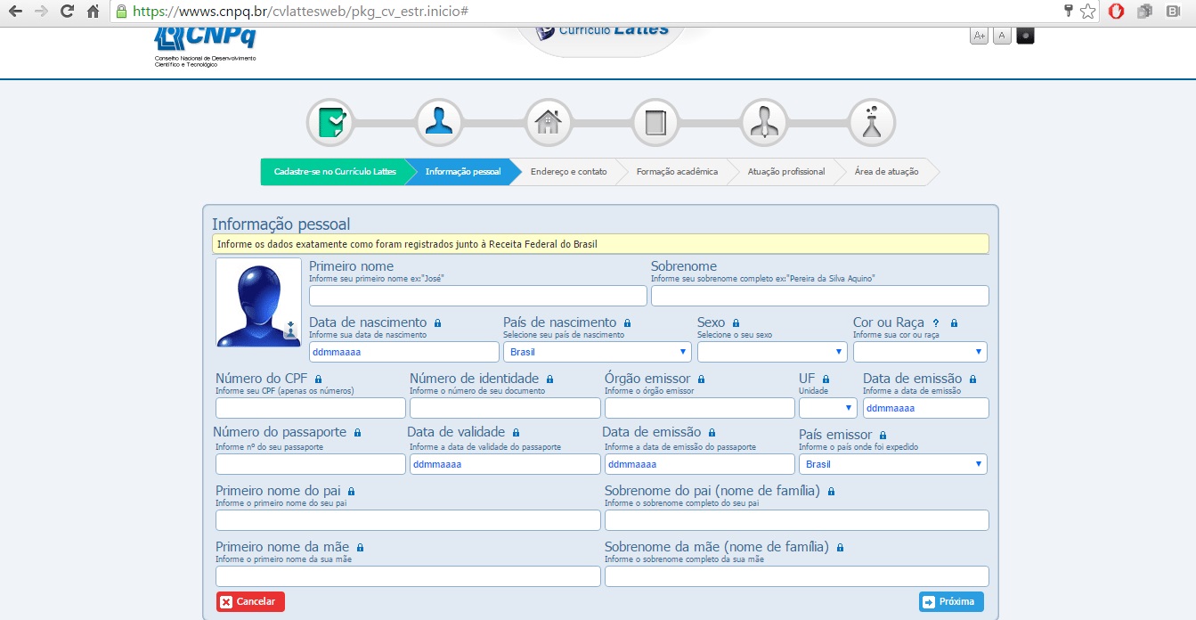Click the green checklist registration step icon
Viewport: 1196px width, 620px height.
point(330,122)
